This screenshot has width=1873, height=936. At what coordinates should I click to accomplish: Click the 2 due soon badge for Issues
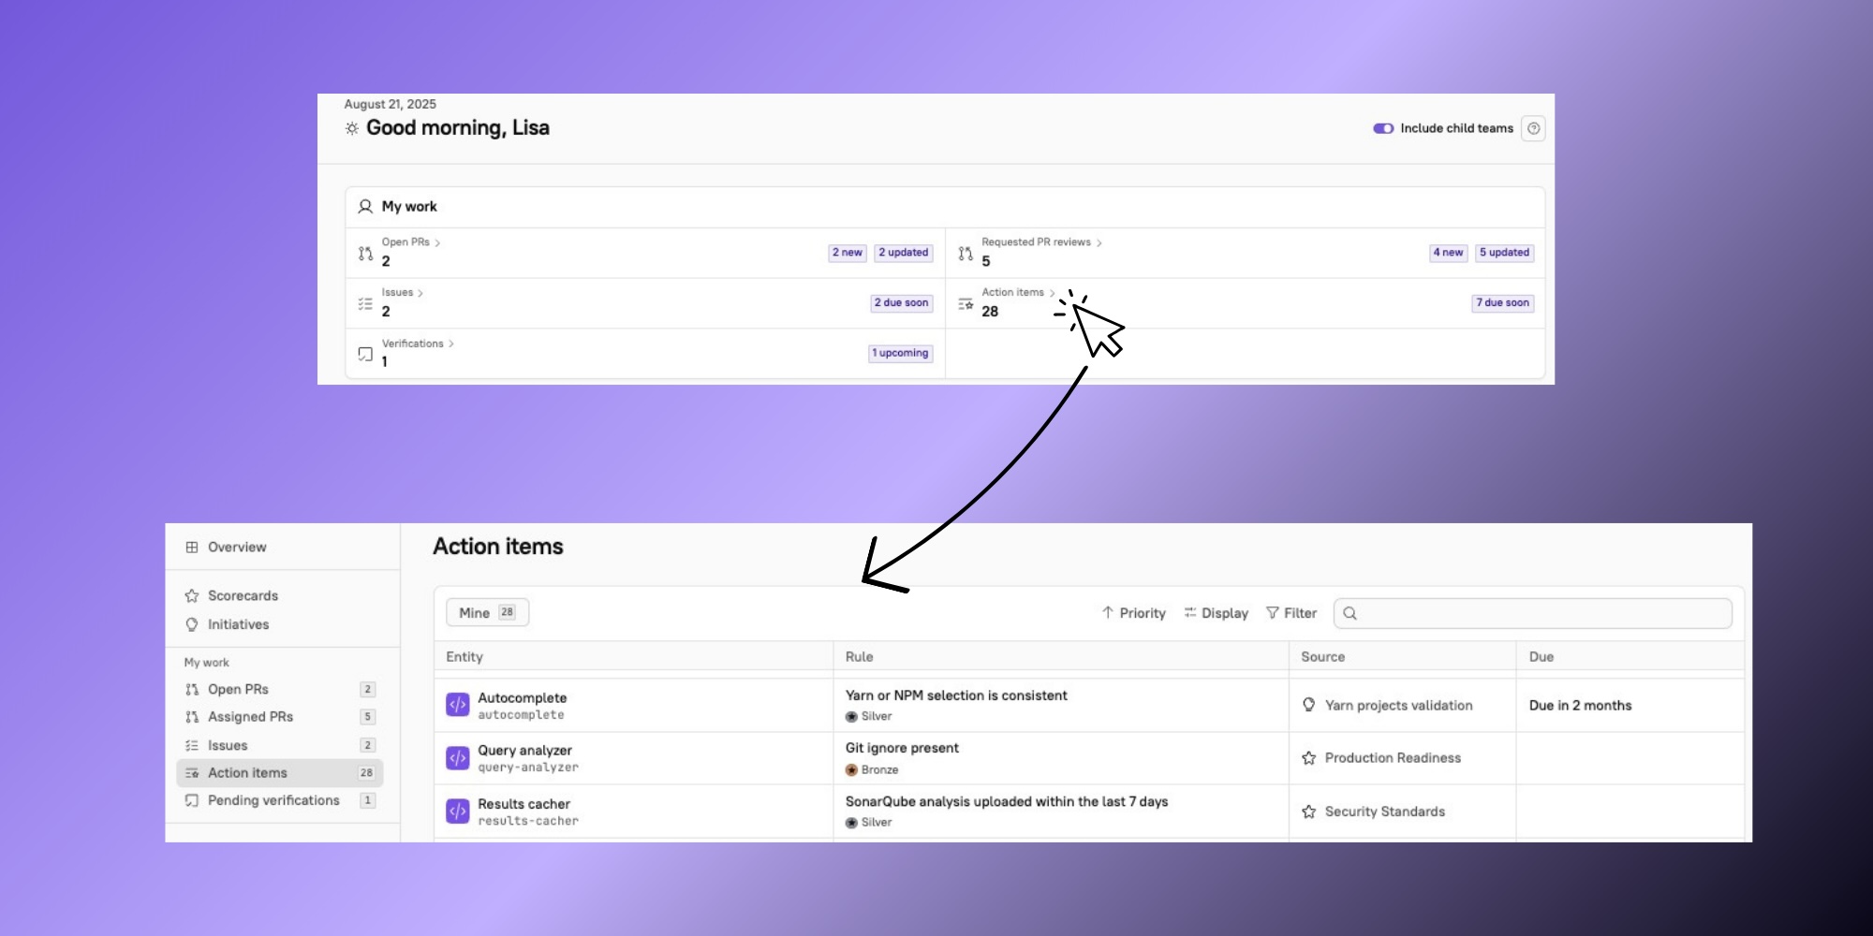902,303
